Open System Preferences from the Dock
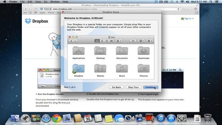 tap(182, 118)
